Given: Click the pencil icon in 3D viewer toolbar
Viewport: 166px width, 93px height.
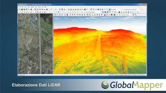Looking at the screenshot, I should [70, 15].
